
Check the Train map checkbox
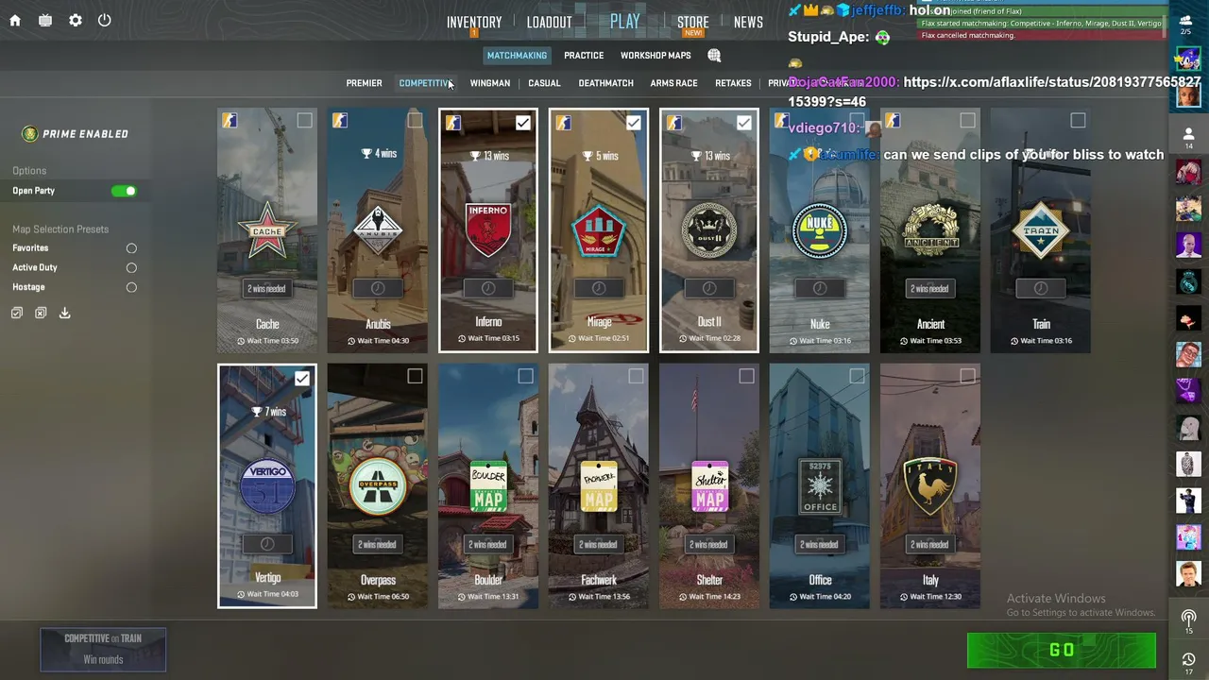1078,121
